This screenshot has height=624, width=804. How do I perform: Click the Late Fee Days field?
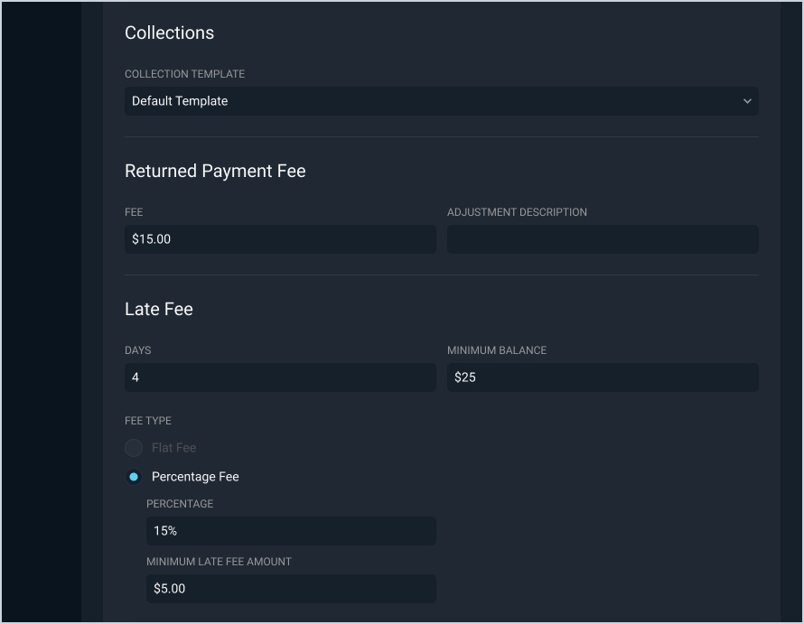click(x=280, y=377)
